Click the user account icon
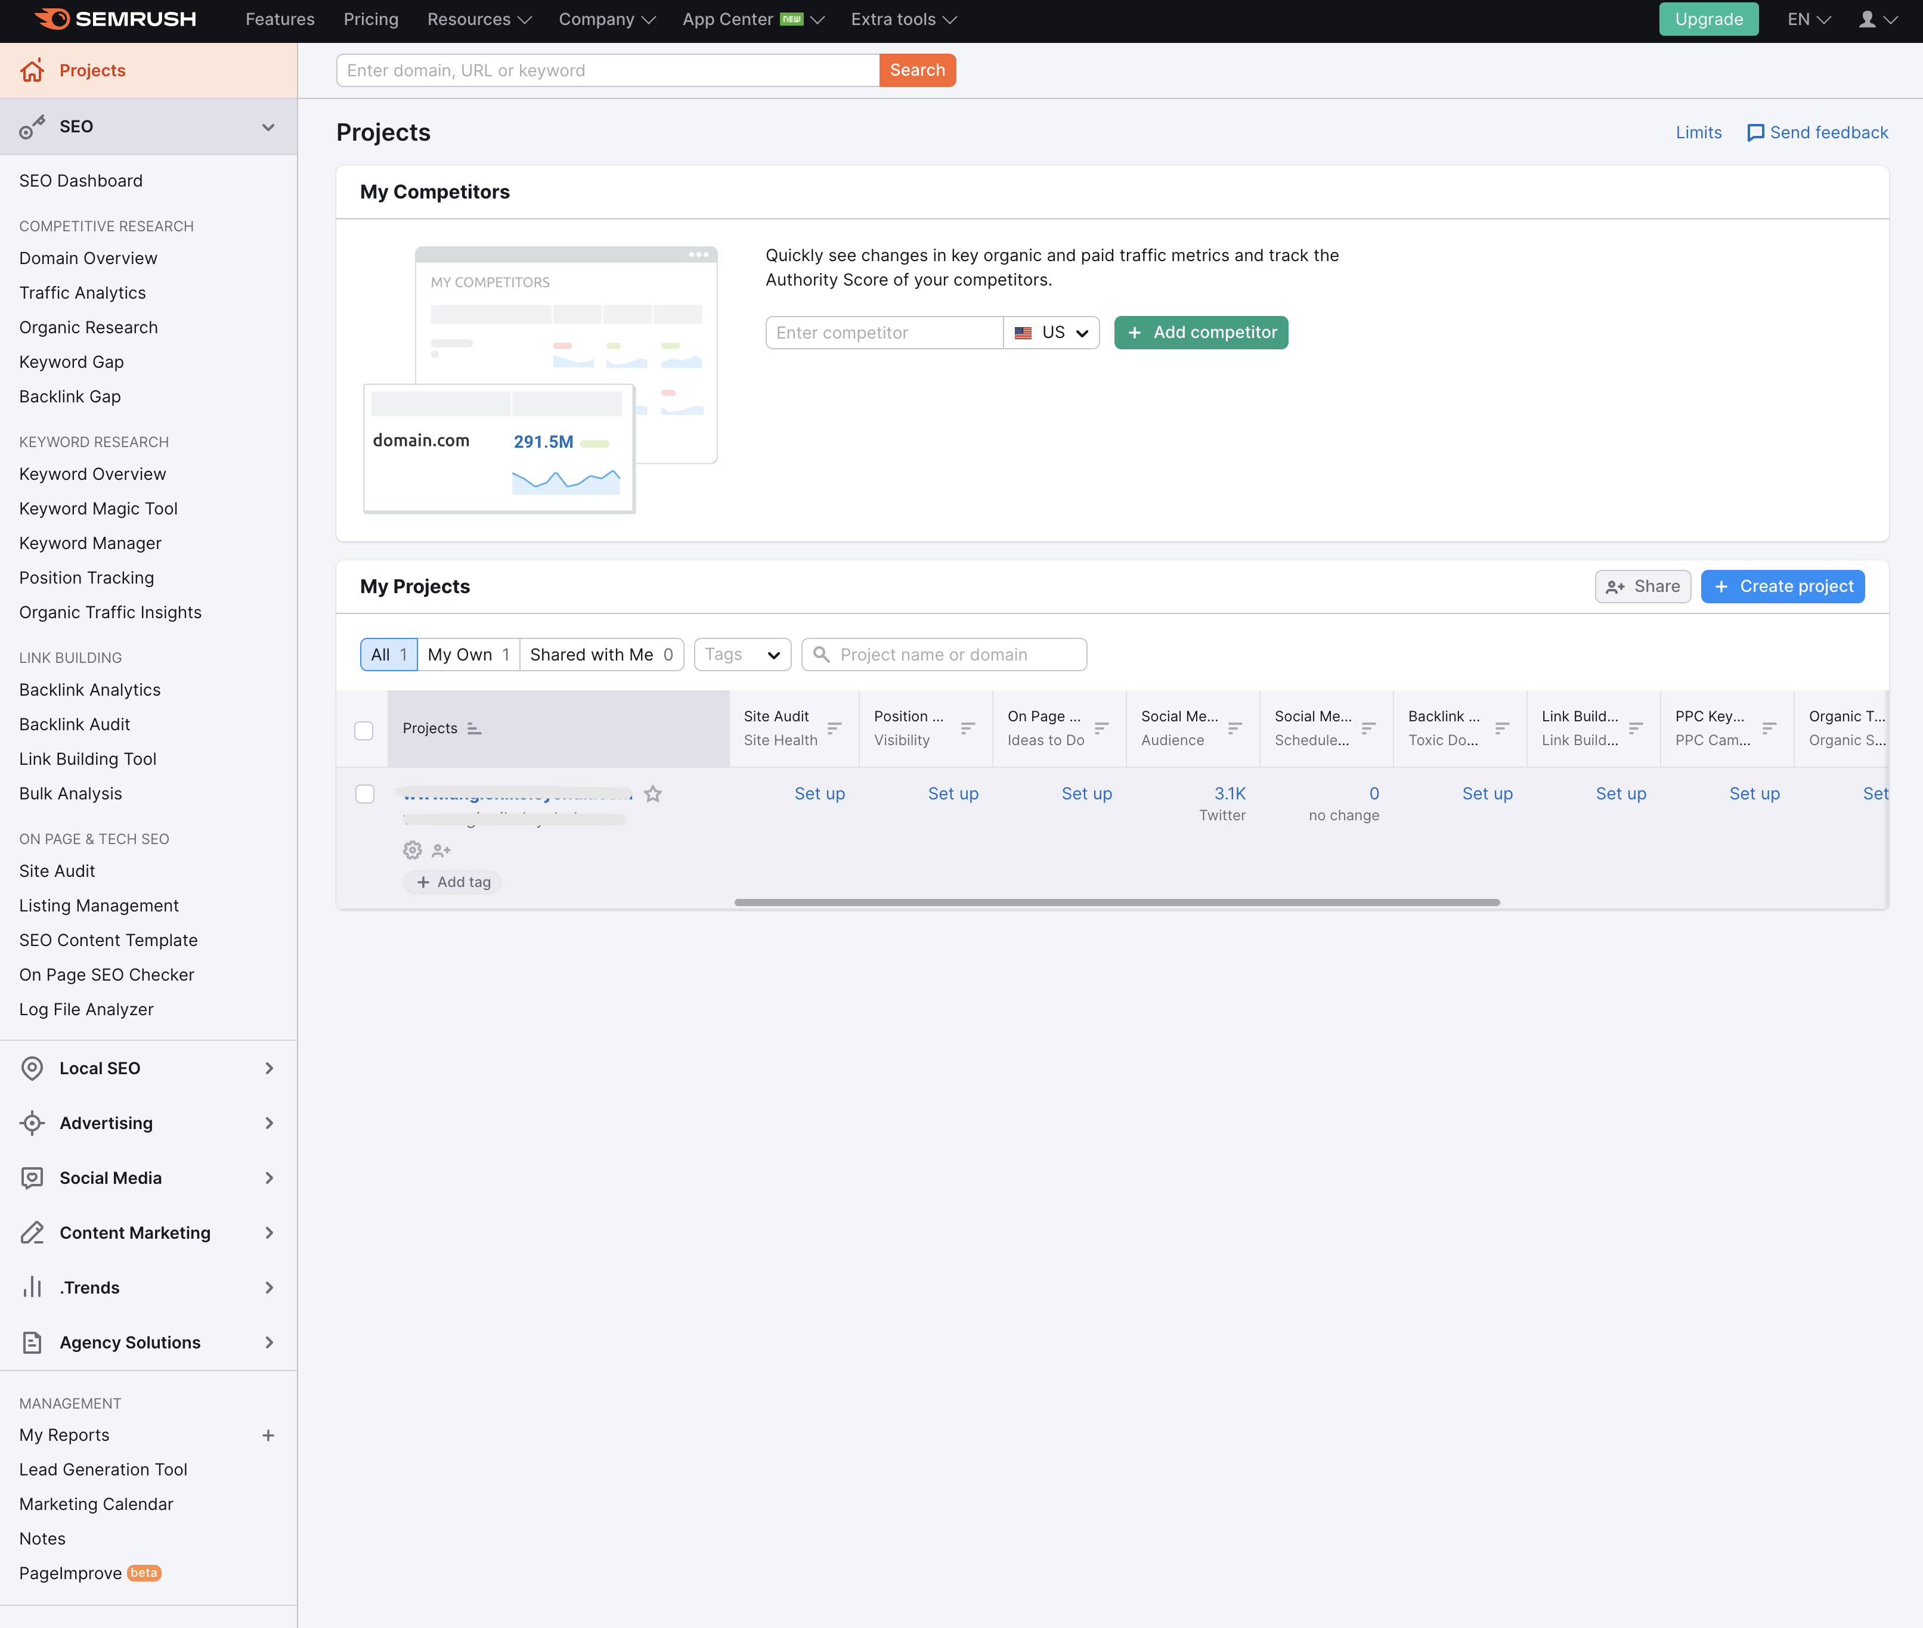The image size is (1923, 1628). tap(1867, 18)
